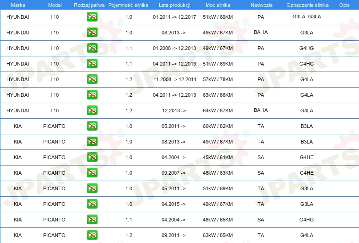Click the B3LA engine code in the Kia 08.2013 row
Image resolution: width=359 pixels, height=243 pixels.
[307, 142]
